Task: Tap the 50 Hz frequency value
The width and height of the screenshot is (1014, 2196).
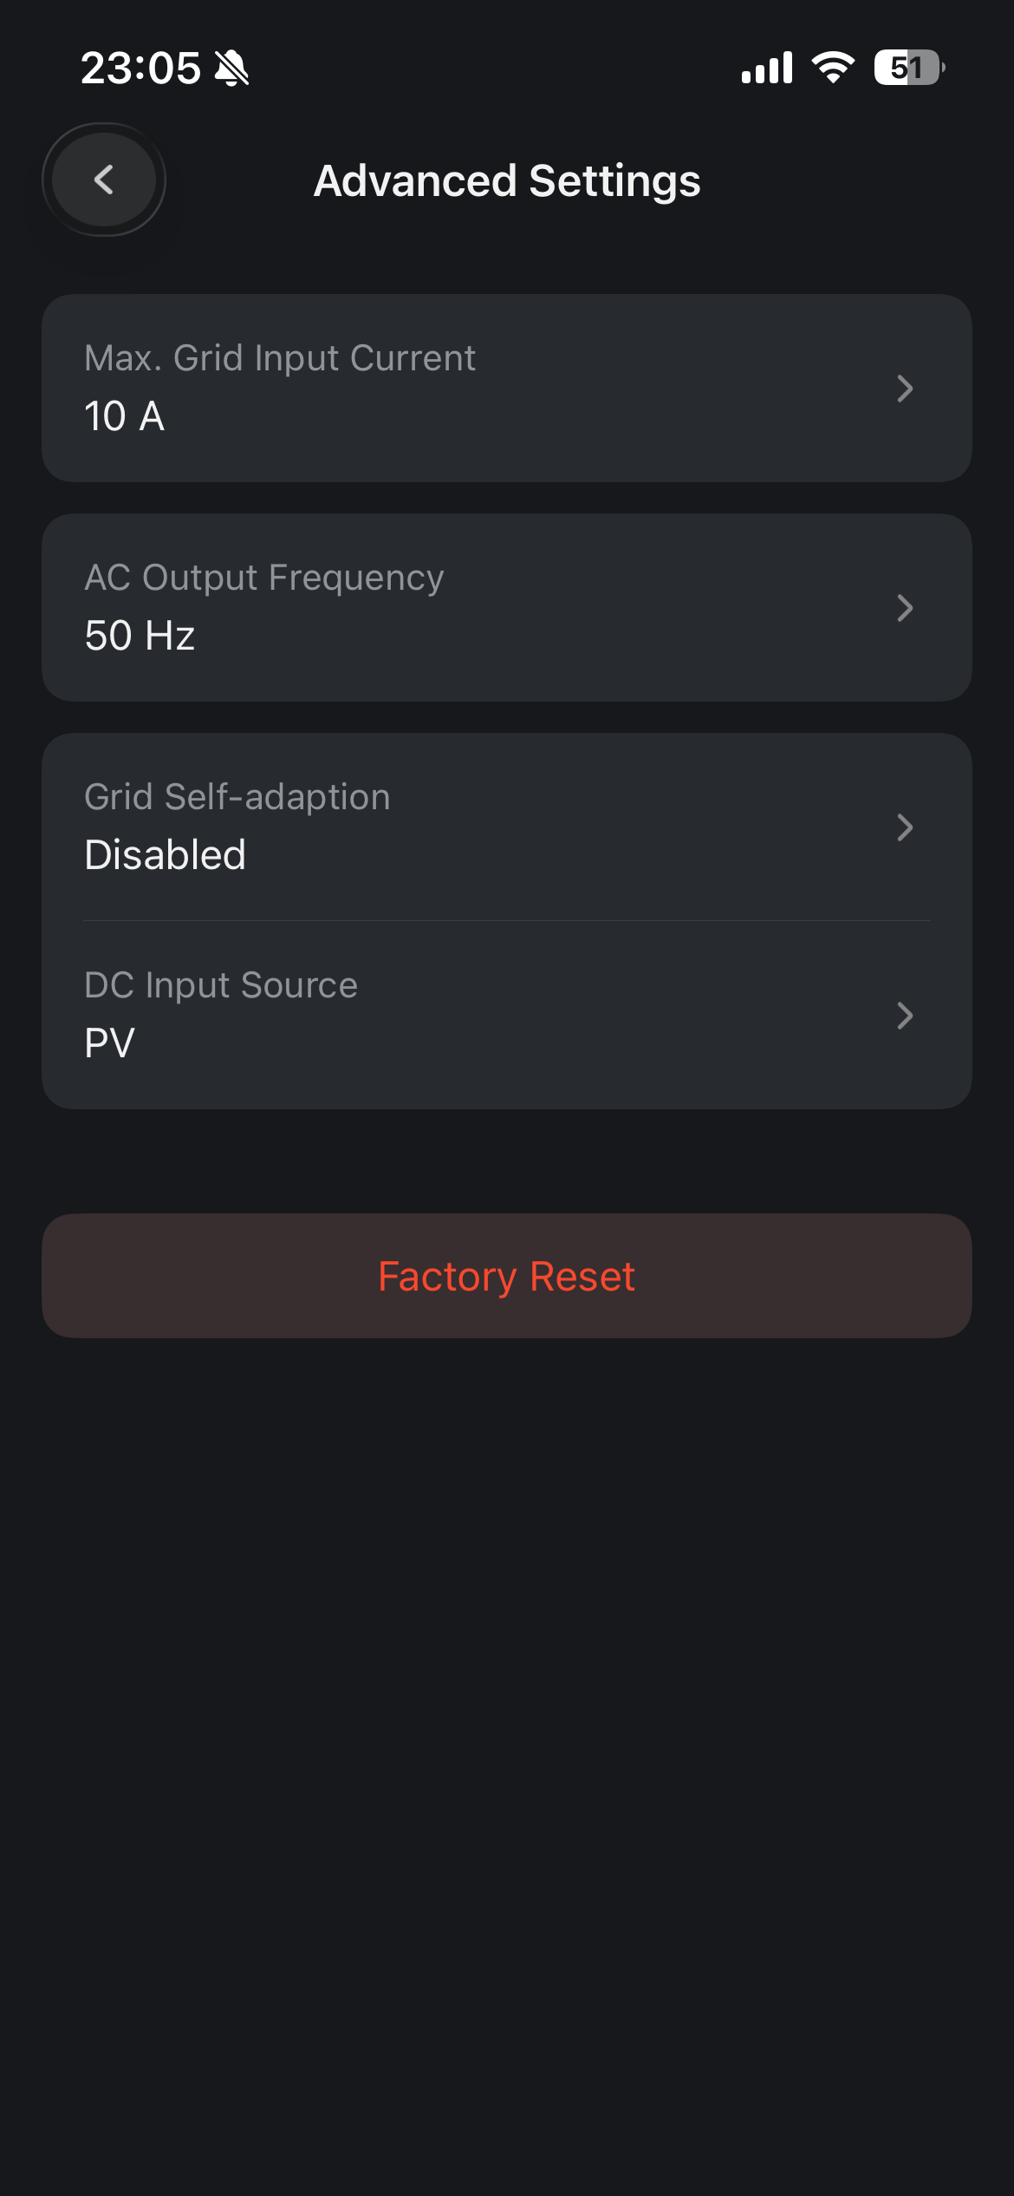Action: pyautogui.click(x=140, y=636)
